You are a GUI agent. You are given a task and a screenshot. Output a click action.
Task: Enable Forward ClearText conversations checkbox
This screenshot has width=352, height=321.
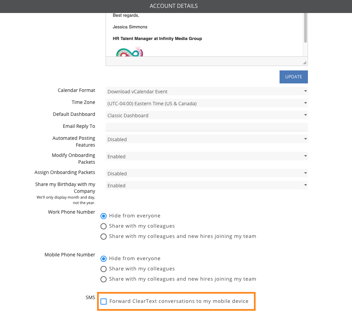click(x=104, y=302)
